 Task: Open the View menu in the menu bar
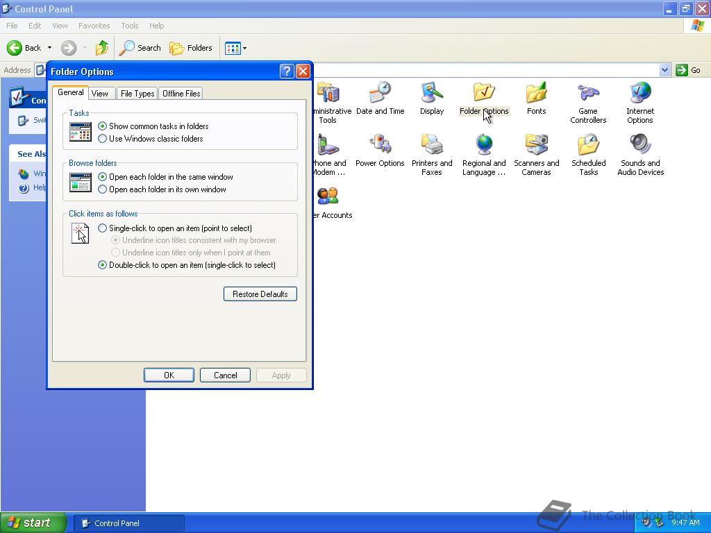[x=60, y=26]
